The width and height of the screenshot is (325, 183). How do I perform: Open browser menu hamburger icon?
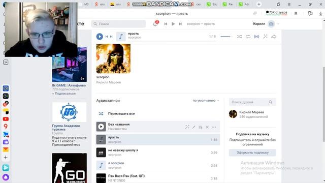pos(289,4)
